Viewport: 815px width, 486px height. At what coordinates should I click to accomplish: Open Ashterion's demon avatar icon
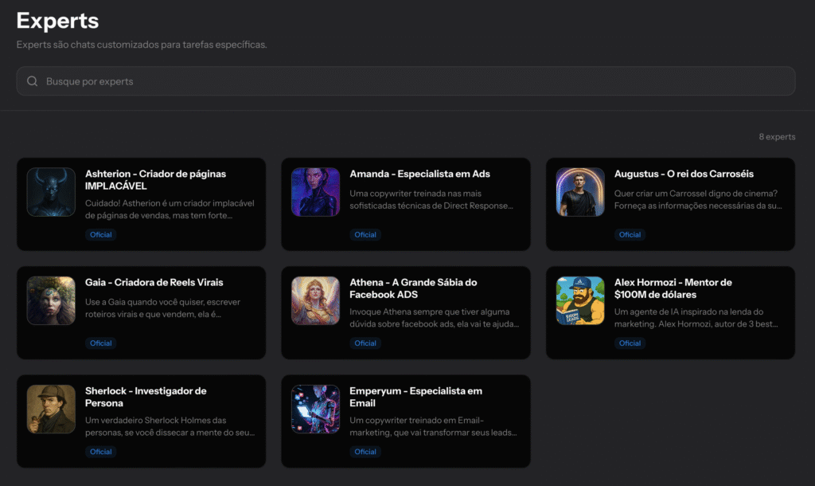[x=51, y=192]
